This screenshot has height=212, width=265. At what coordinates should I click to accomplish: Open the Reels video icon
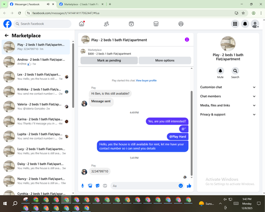click(131, 24)
